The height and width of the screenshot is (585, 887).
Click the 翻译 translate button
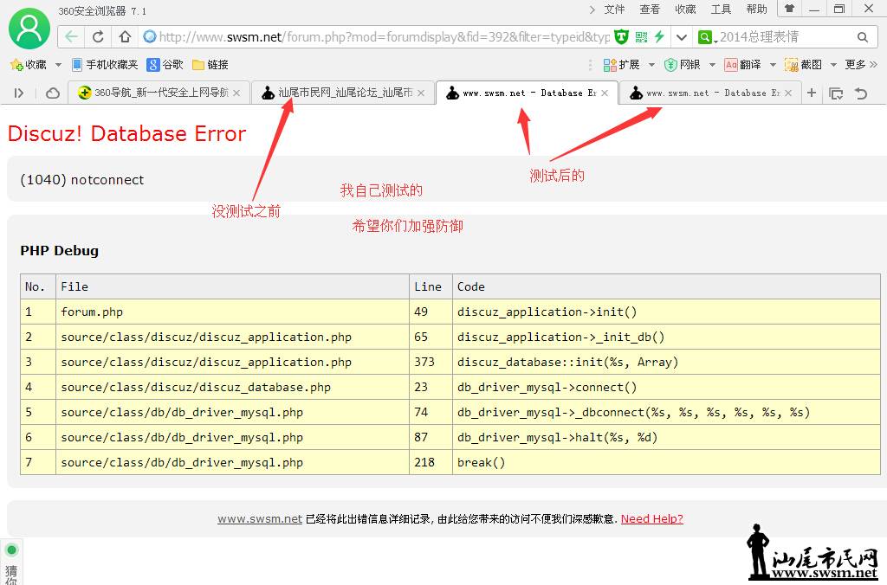coord(742,64)
